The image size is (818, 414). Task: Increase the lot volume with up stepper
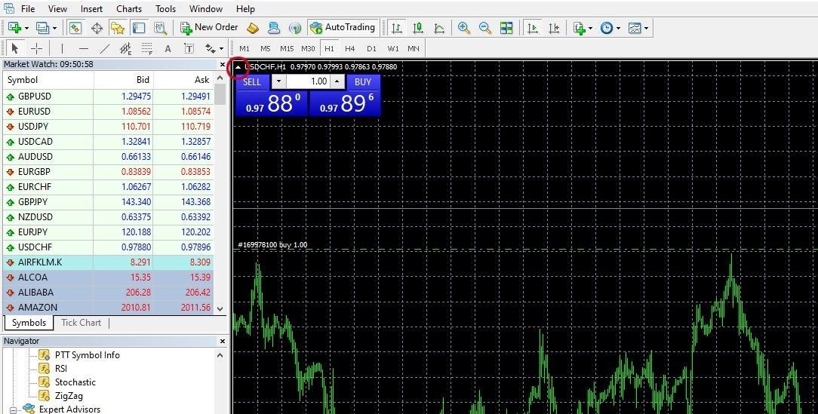click(x=337, y=81)
